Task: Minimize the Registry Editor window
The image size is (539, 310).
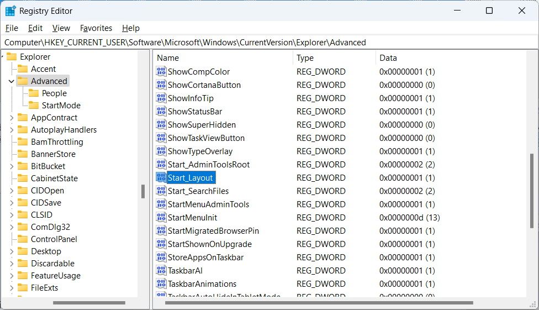Action: (457, 10)
